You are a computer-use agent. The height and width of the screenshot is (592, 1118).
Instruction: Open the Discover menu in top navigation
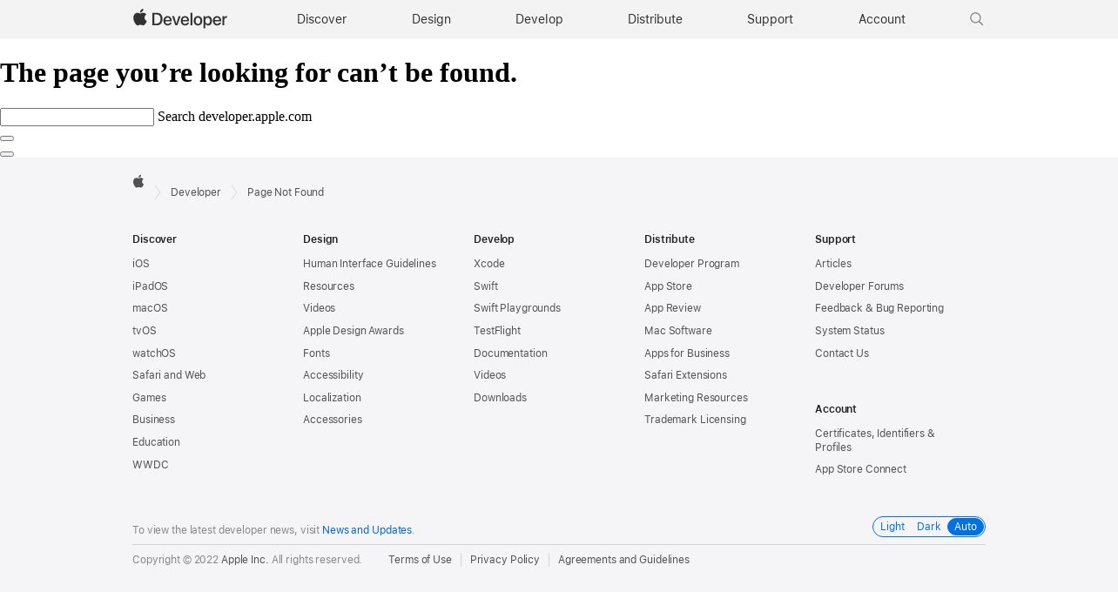pyautogui.click(x=321, y=19)
